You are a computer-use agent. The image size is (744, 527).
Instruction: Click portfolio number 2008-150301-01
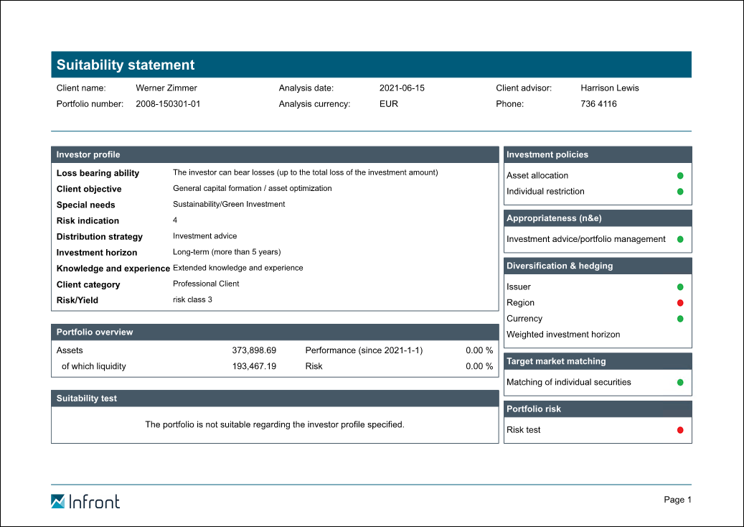click(168, 104)
